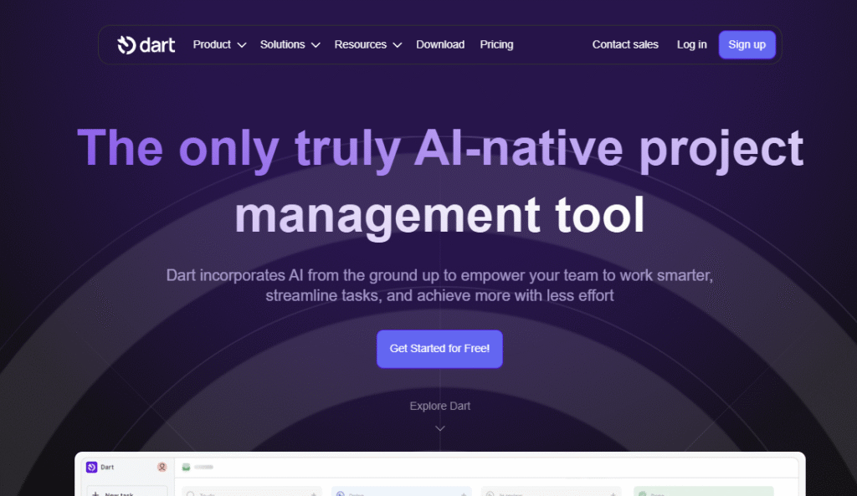This screenshot has height=496, width=857.
Task: Click the Explore Dart text
Action: point(439,406)
